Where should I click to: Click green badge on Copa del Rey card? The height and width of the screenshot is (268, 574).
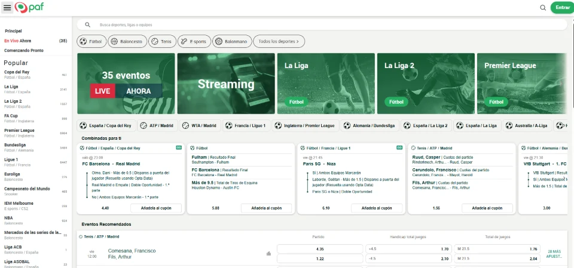(x=179, y=147)
